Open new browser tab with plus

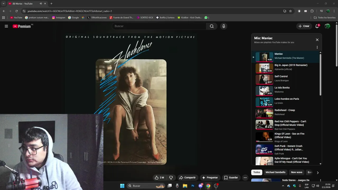(51, 4)
